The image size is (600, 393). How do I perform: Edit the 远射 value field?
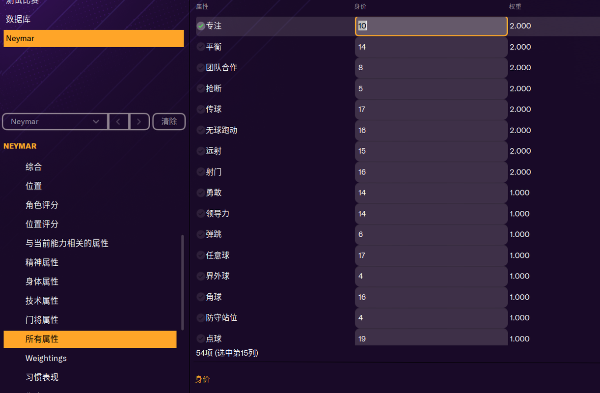pyautogui.click(x=431, y=151)
